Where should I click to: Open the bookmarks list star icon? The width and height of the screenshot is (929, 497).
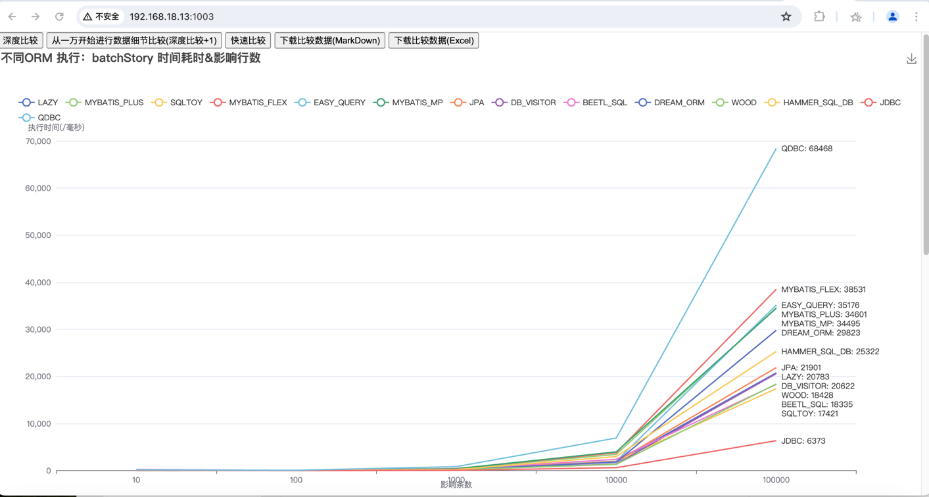[x=855, y=17]
